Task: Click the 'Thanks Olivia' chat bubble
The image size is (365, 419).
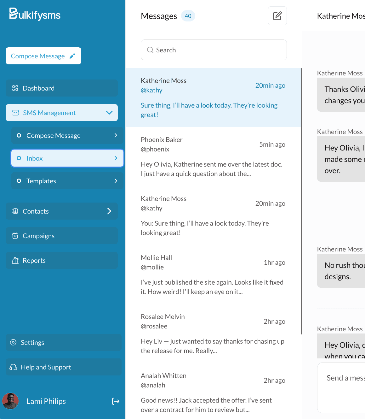Action: pos(341,95)
